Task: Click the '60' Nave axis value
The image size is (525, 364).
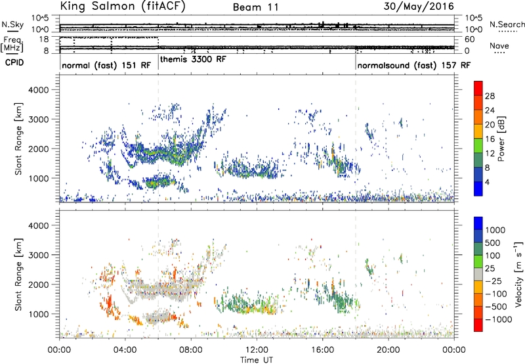Action: point(470,39)
